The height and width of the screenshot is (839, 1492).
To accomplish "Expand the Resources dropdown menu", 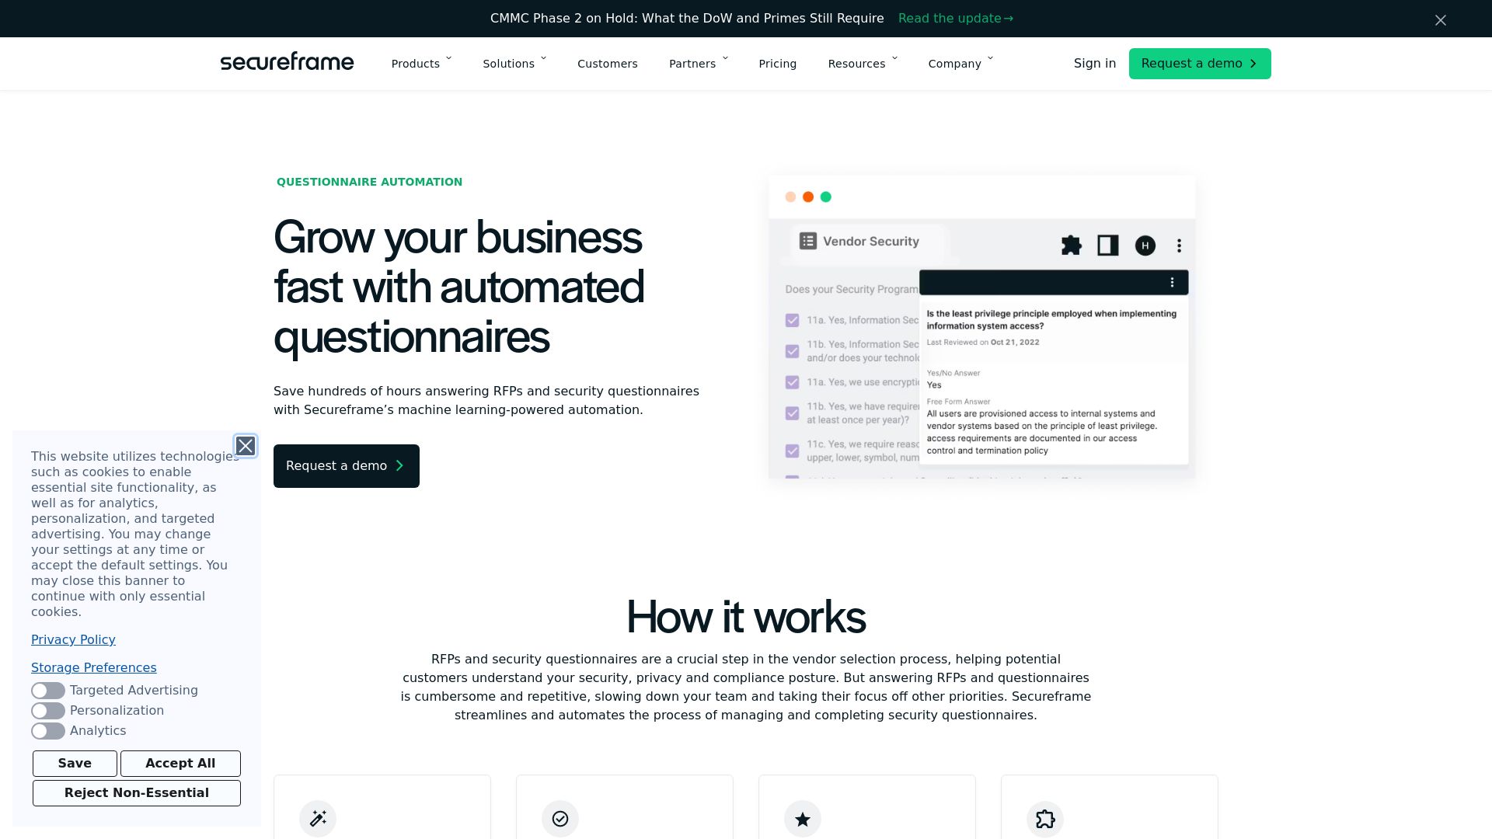I will pos(863,64).
